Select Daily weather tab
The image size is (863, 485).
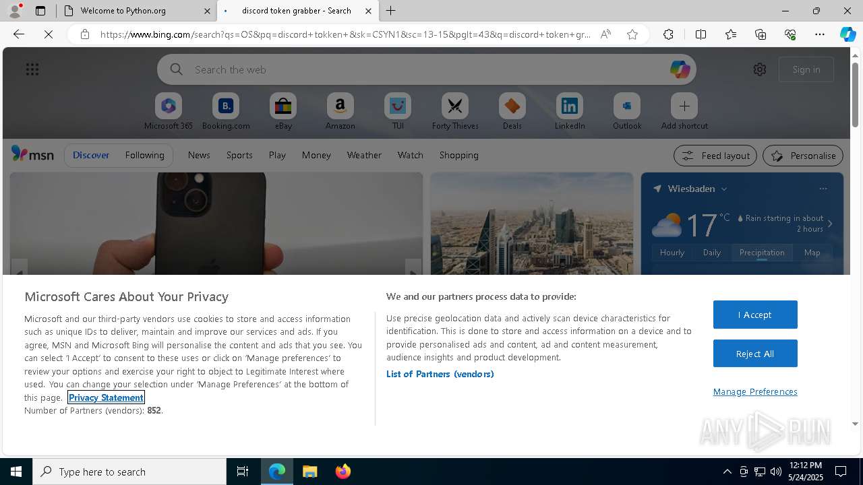click(x=712, y=253)
